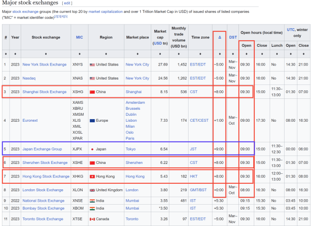
Task: Open National Stock Exchange link
Action: pos(43,201)
